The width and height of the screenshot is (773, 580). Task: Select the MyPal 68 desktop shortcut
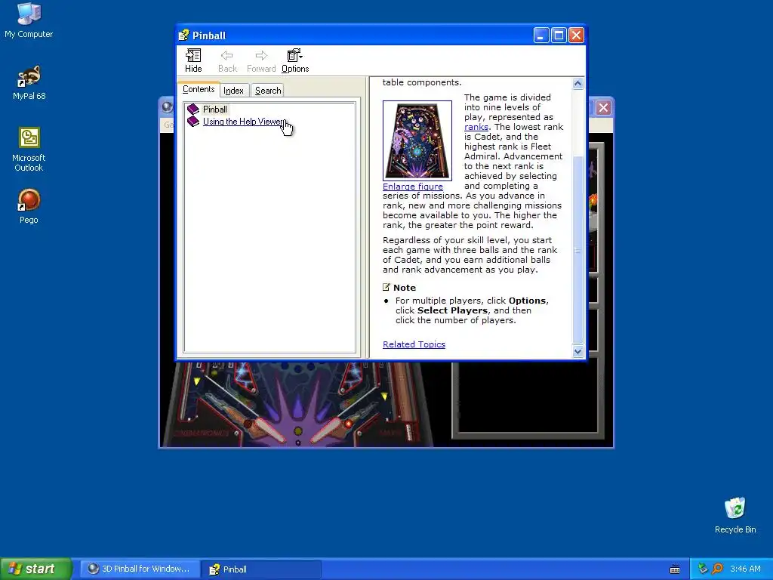29,83
